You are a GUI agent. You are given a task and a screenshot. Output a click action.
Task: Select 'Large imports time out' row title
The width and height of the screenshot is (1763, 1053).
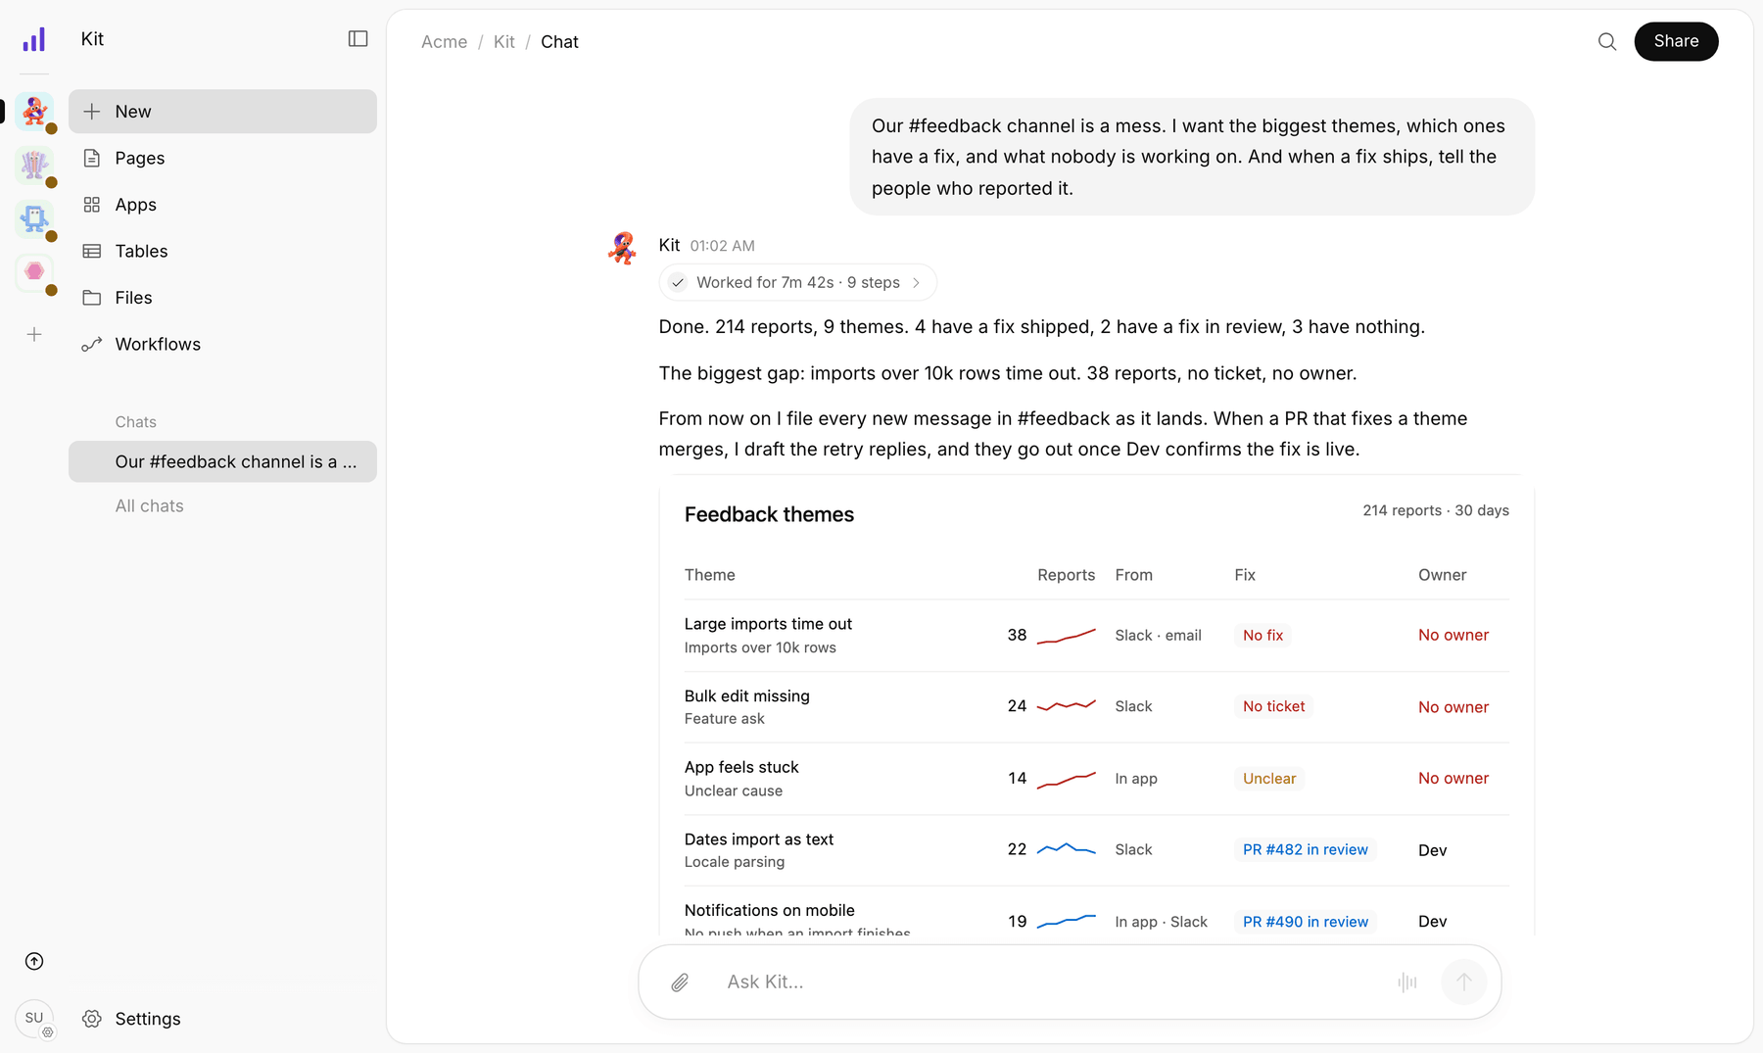(x=768, y=624)
